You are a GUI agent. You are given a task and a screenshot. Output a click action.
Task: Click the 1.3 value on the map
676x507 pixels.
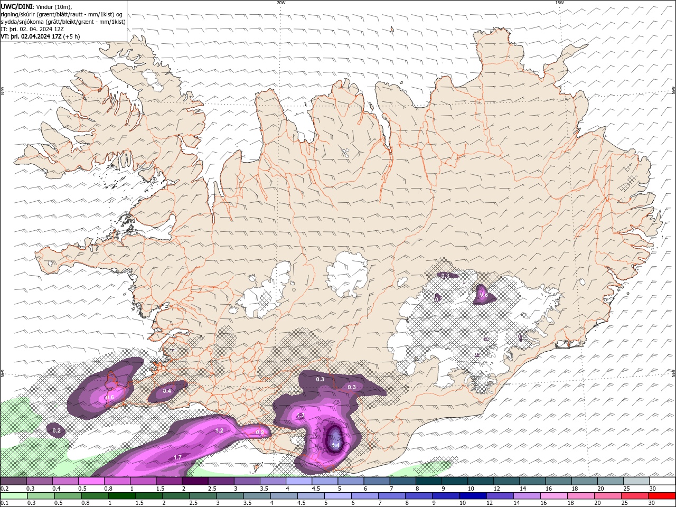click(301, 416)
